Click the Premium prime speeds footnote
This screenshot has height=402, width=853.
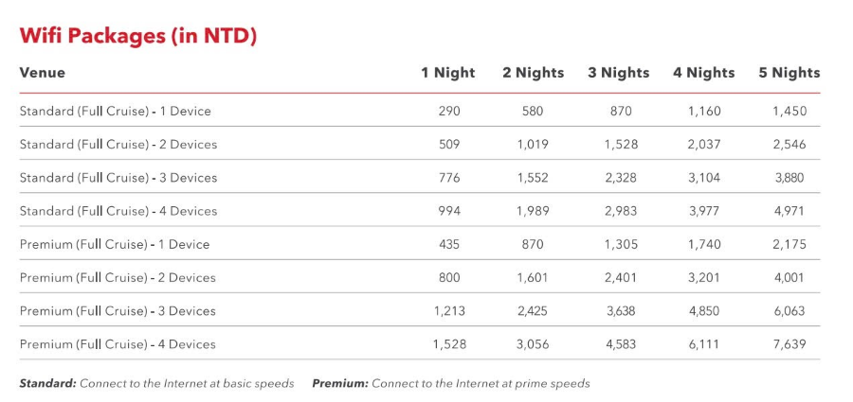pyautogui.click(x=451, y=384)
